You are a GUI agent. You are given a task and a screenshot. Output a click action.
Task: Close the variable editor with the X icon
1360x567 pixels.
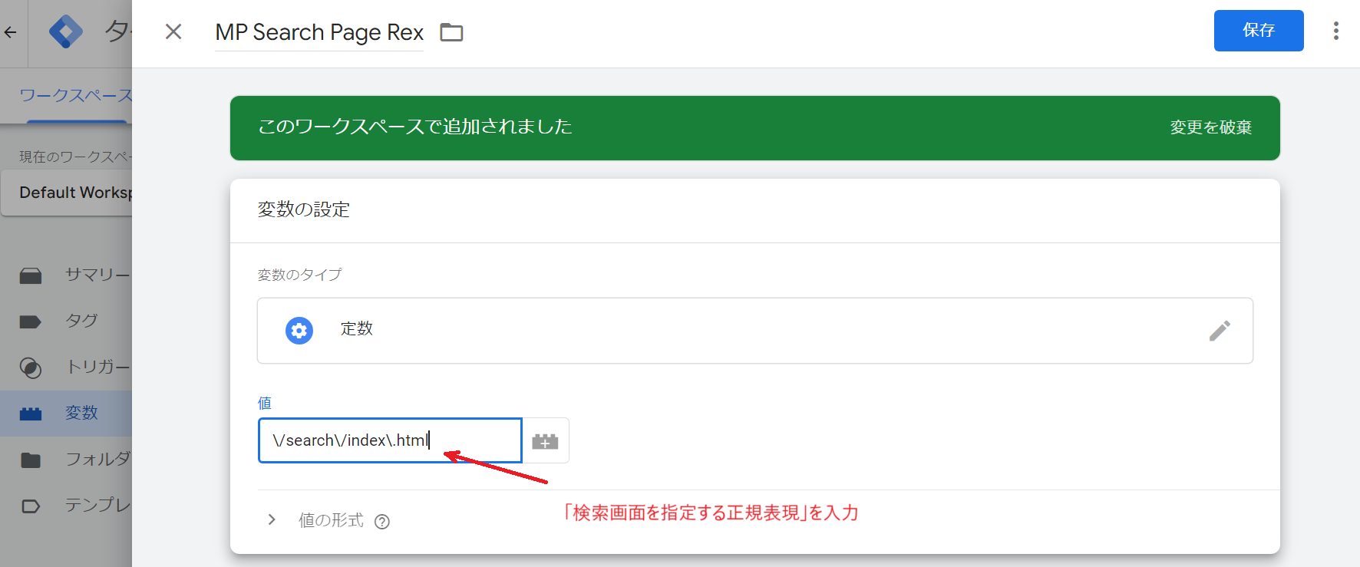(x=173, y=31)
